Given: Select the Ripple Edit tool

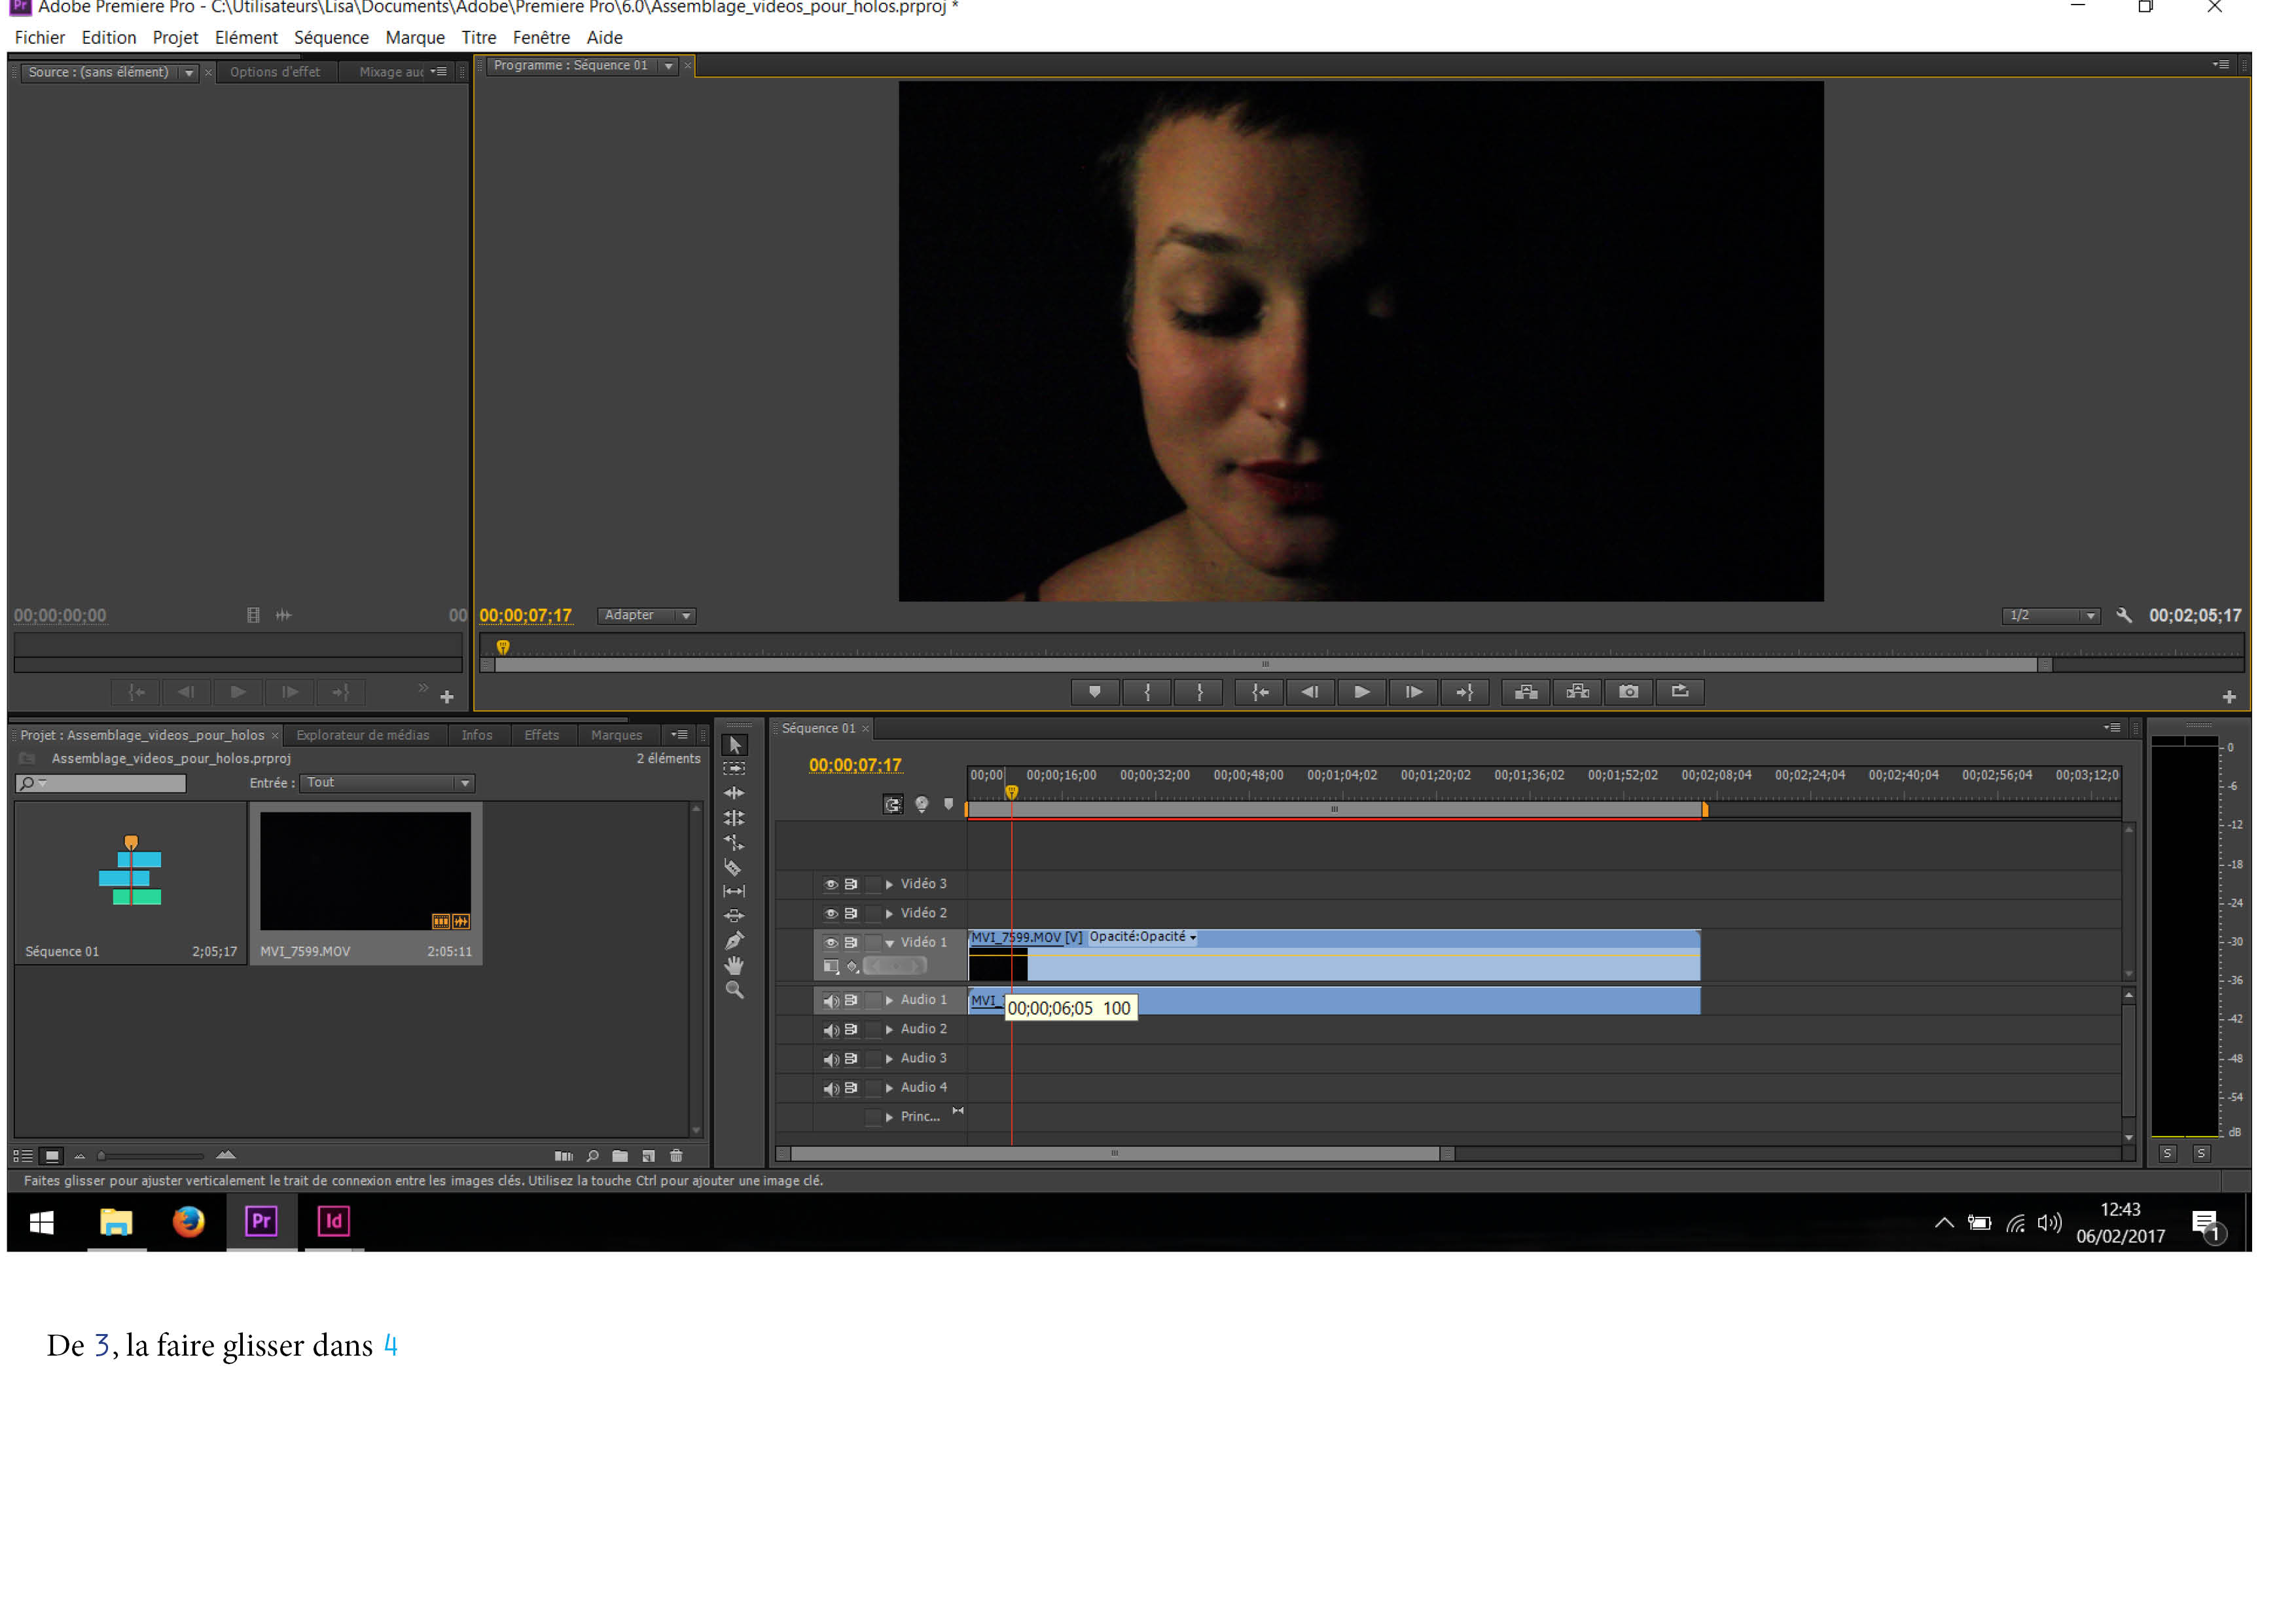Looking at the screenshot, I should point(734,793).
